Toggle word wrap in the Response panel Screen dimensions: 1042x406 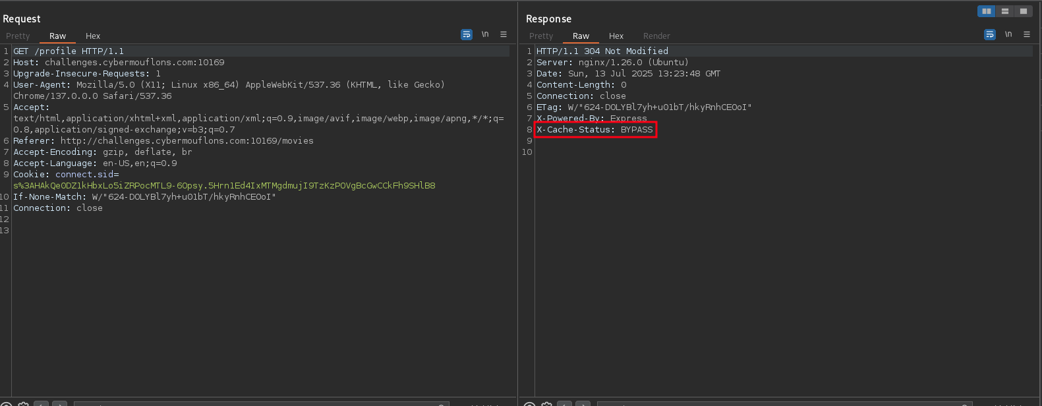(x=990, y=35)
